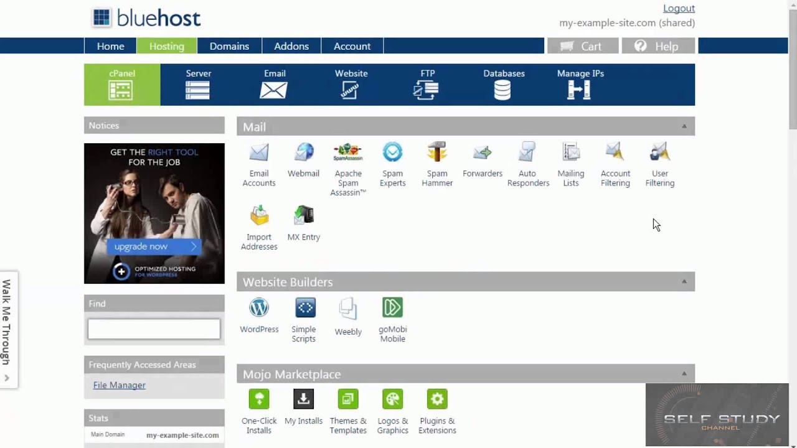Open Weebly site builder
This screenshot has height=448, width=797.
(x=348, y=317)
